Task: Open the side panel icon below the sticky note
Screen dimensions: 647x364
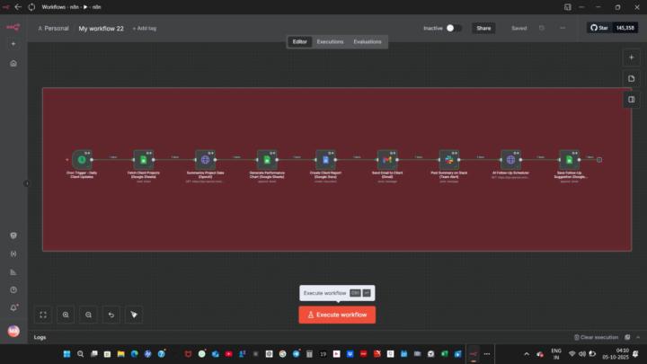Action: [632, 100]
